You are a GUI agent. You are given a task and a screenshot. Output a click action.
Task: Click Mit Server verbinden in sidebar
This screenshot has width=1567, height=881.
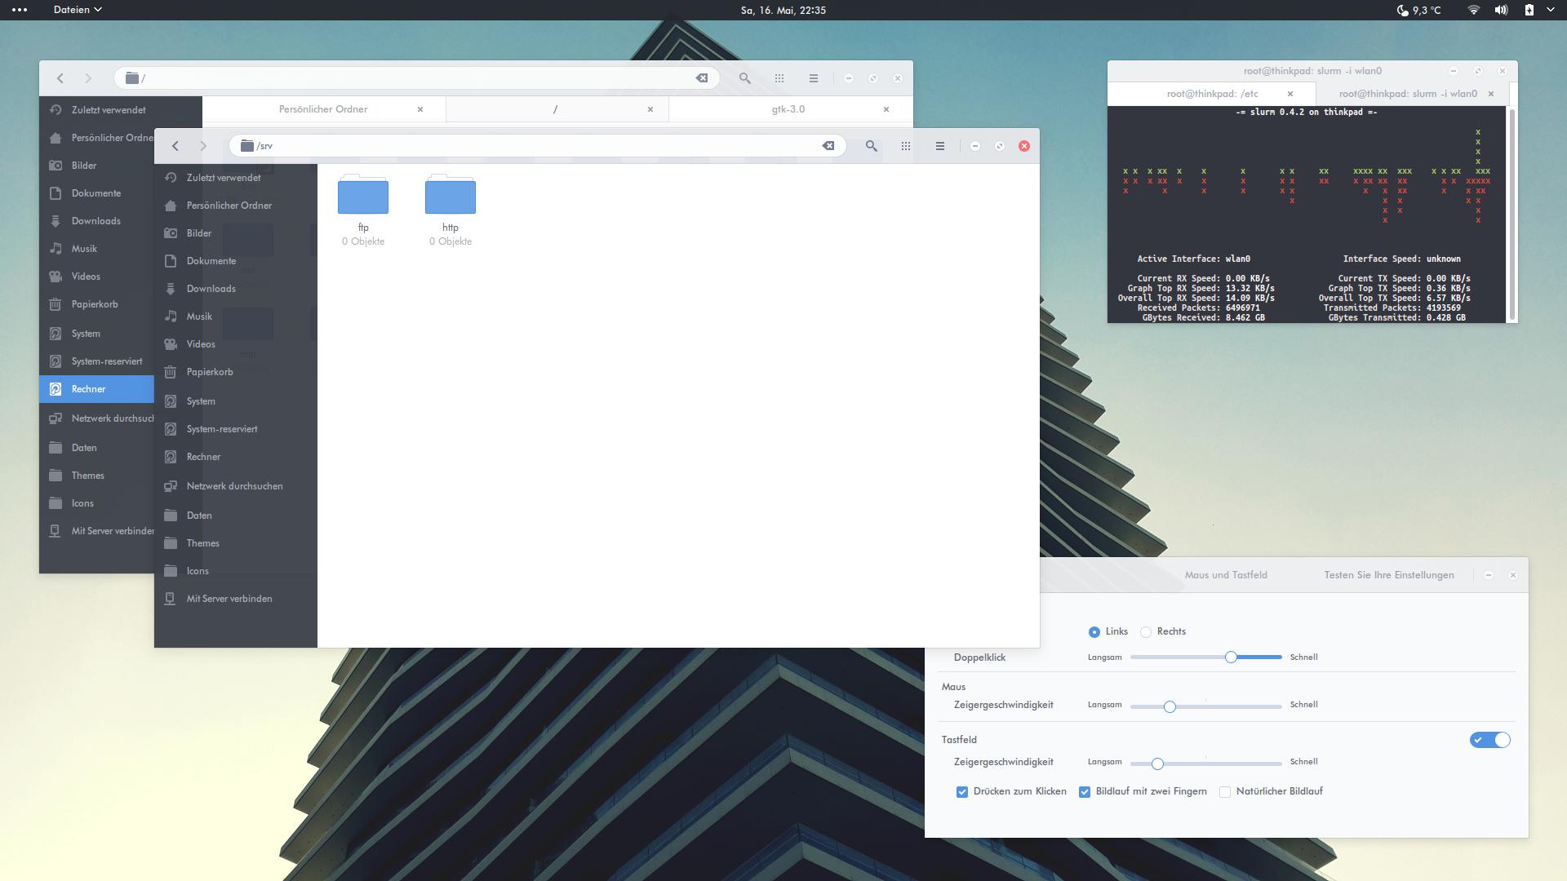tap(229, 600)
